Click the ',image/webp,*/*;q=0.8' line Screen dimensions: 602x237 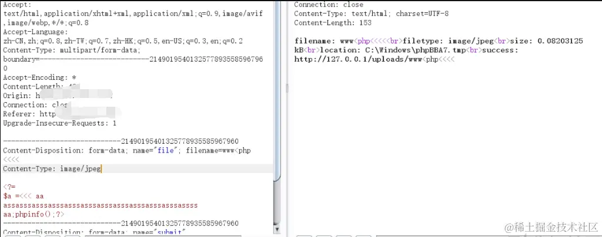(x=46, y=23)
